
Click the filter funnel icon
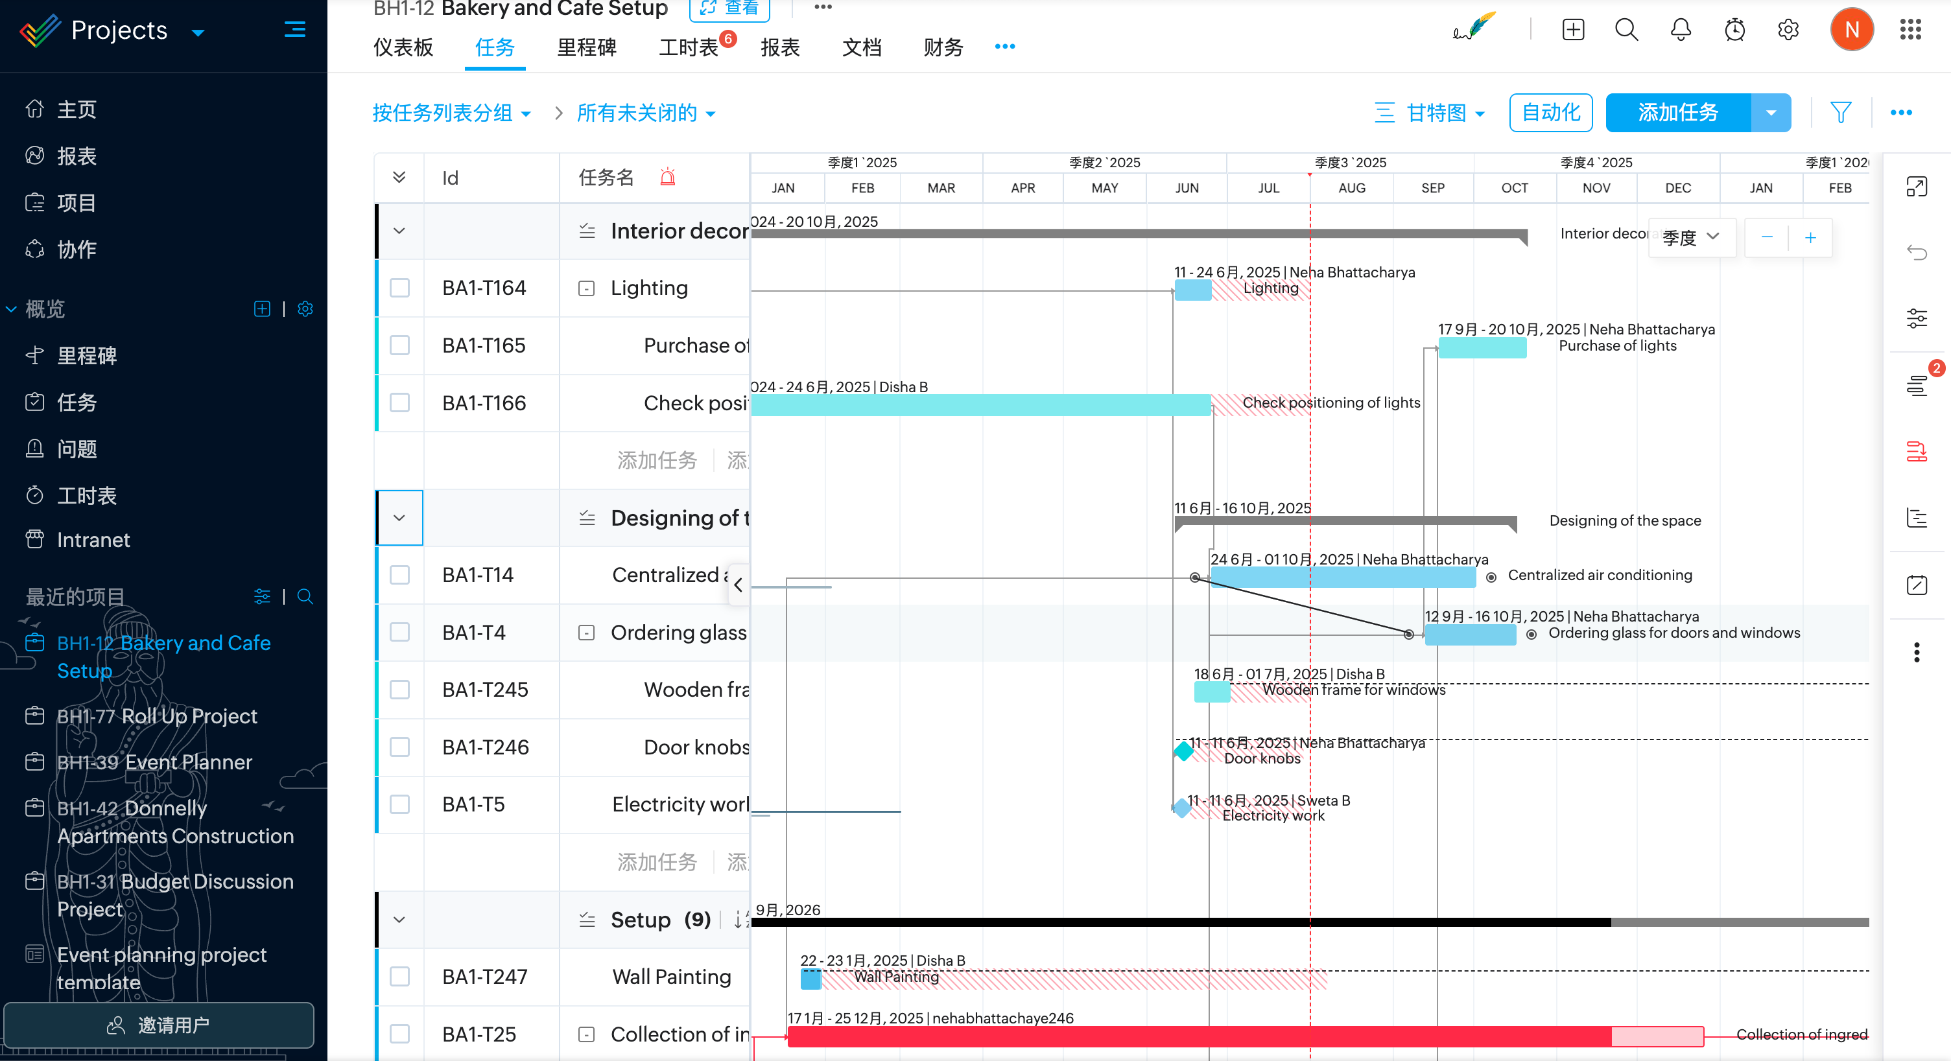(x=1840, y=113)
